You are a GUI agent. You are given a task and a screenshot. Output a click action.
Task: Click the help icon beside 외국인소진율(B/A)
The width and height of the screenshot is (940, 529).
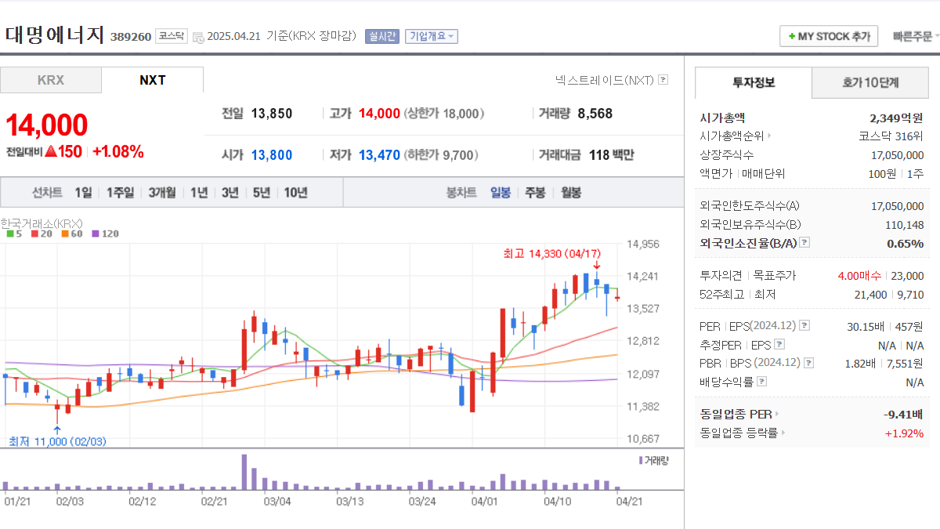tap(804, 243)
